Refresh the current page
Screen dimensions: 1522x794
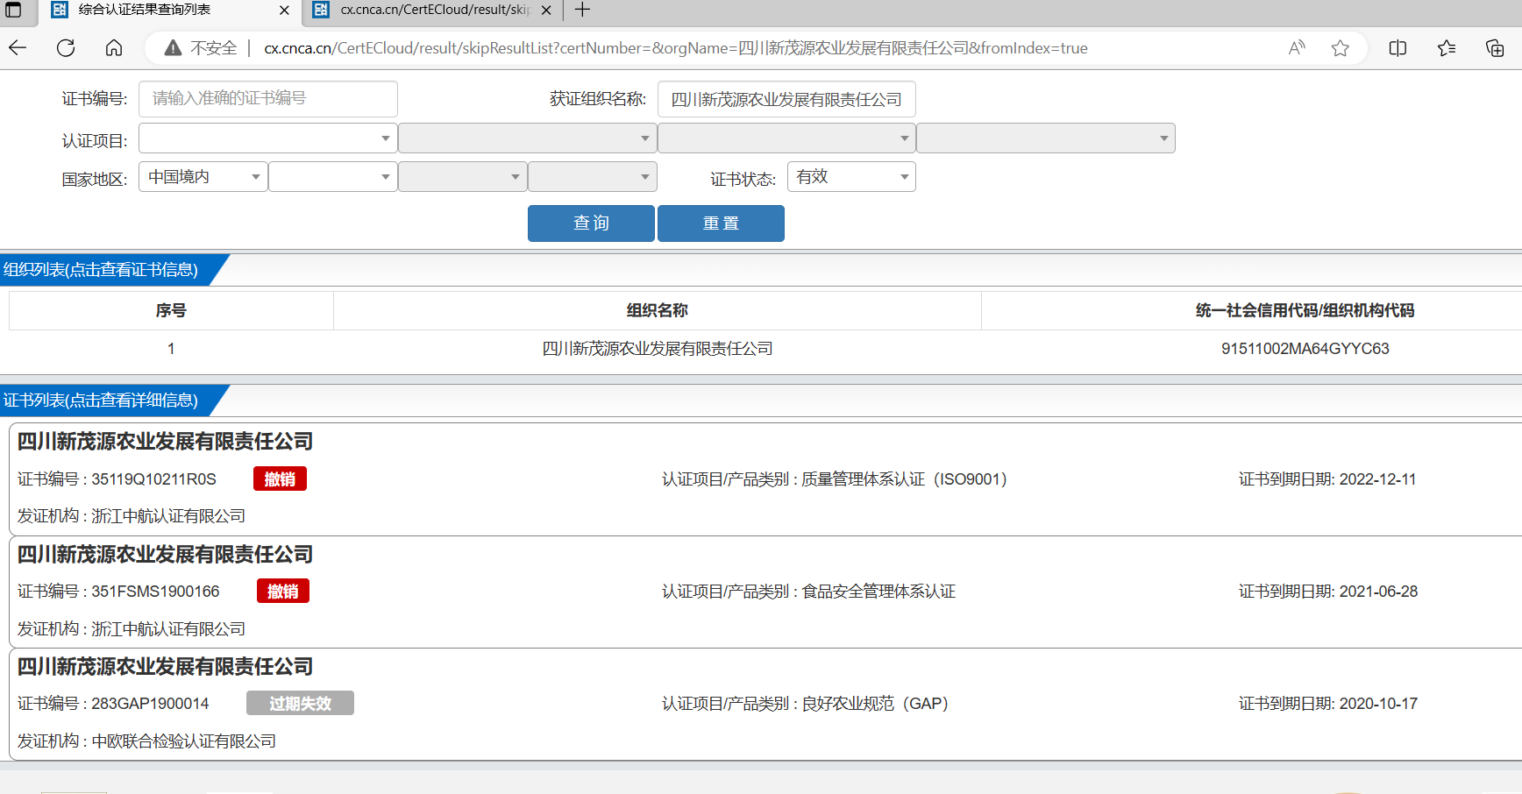(x=66, y=48)
